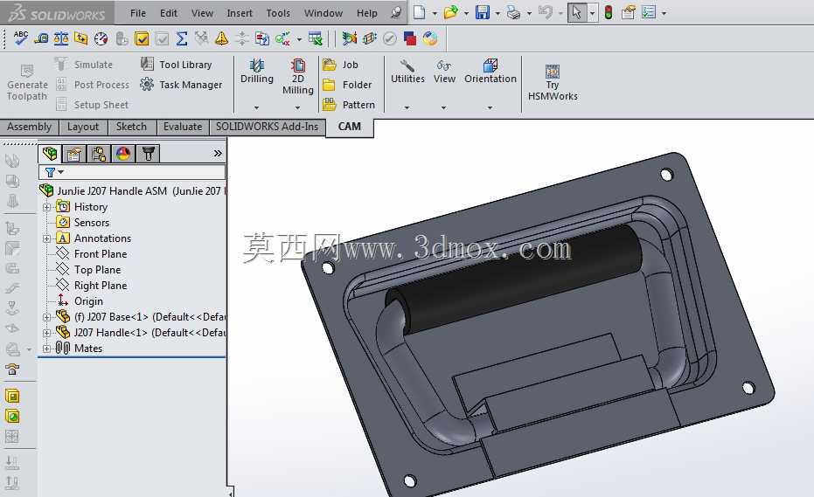Switch to the Evaluate tab
This screenshot has height=497, width=814.
(182, 127)
